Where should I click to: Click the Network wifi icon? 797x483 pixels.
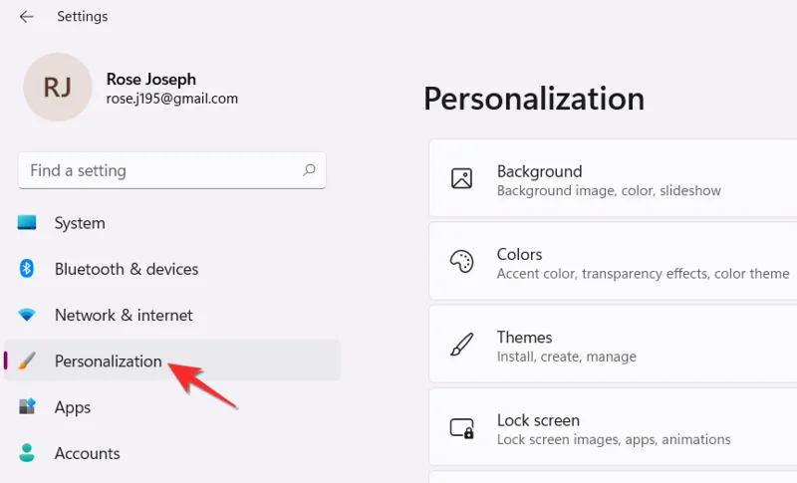[x=27, y=315]
